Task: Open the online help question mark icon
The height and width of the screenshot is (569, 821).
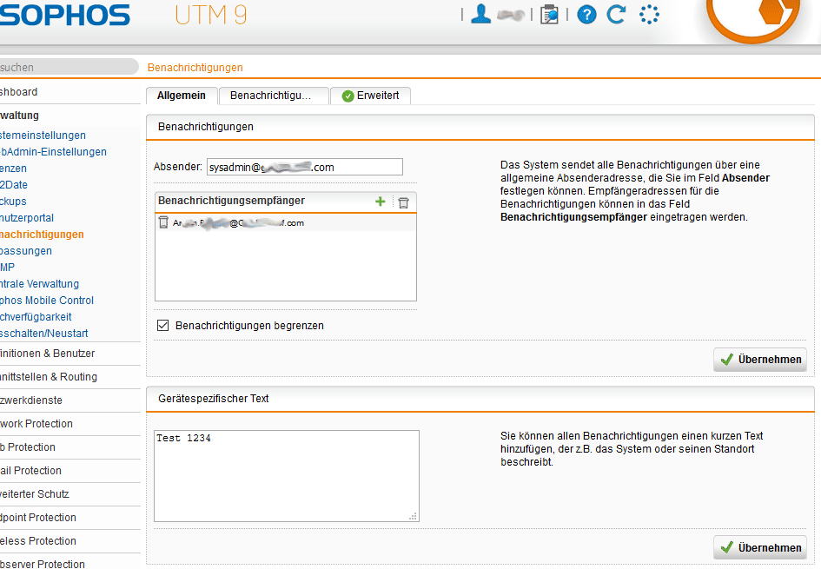Action: point(586,15)
